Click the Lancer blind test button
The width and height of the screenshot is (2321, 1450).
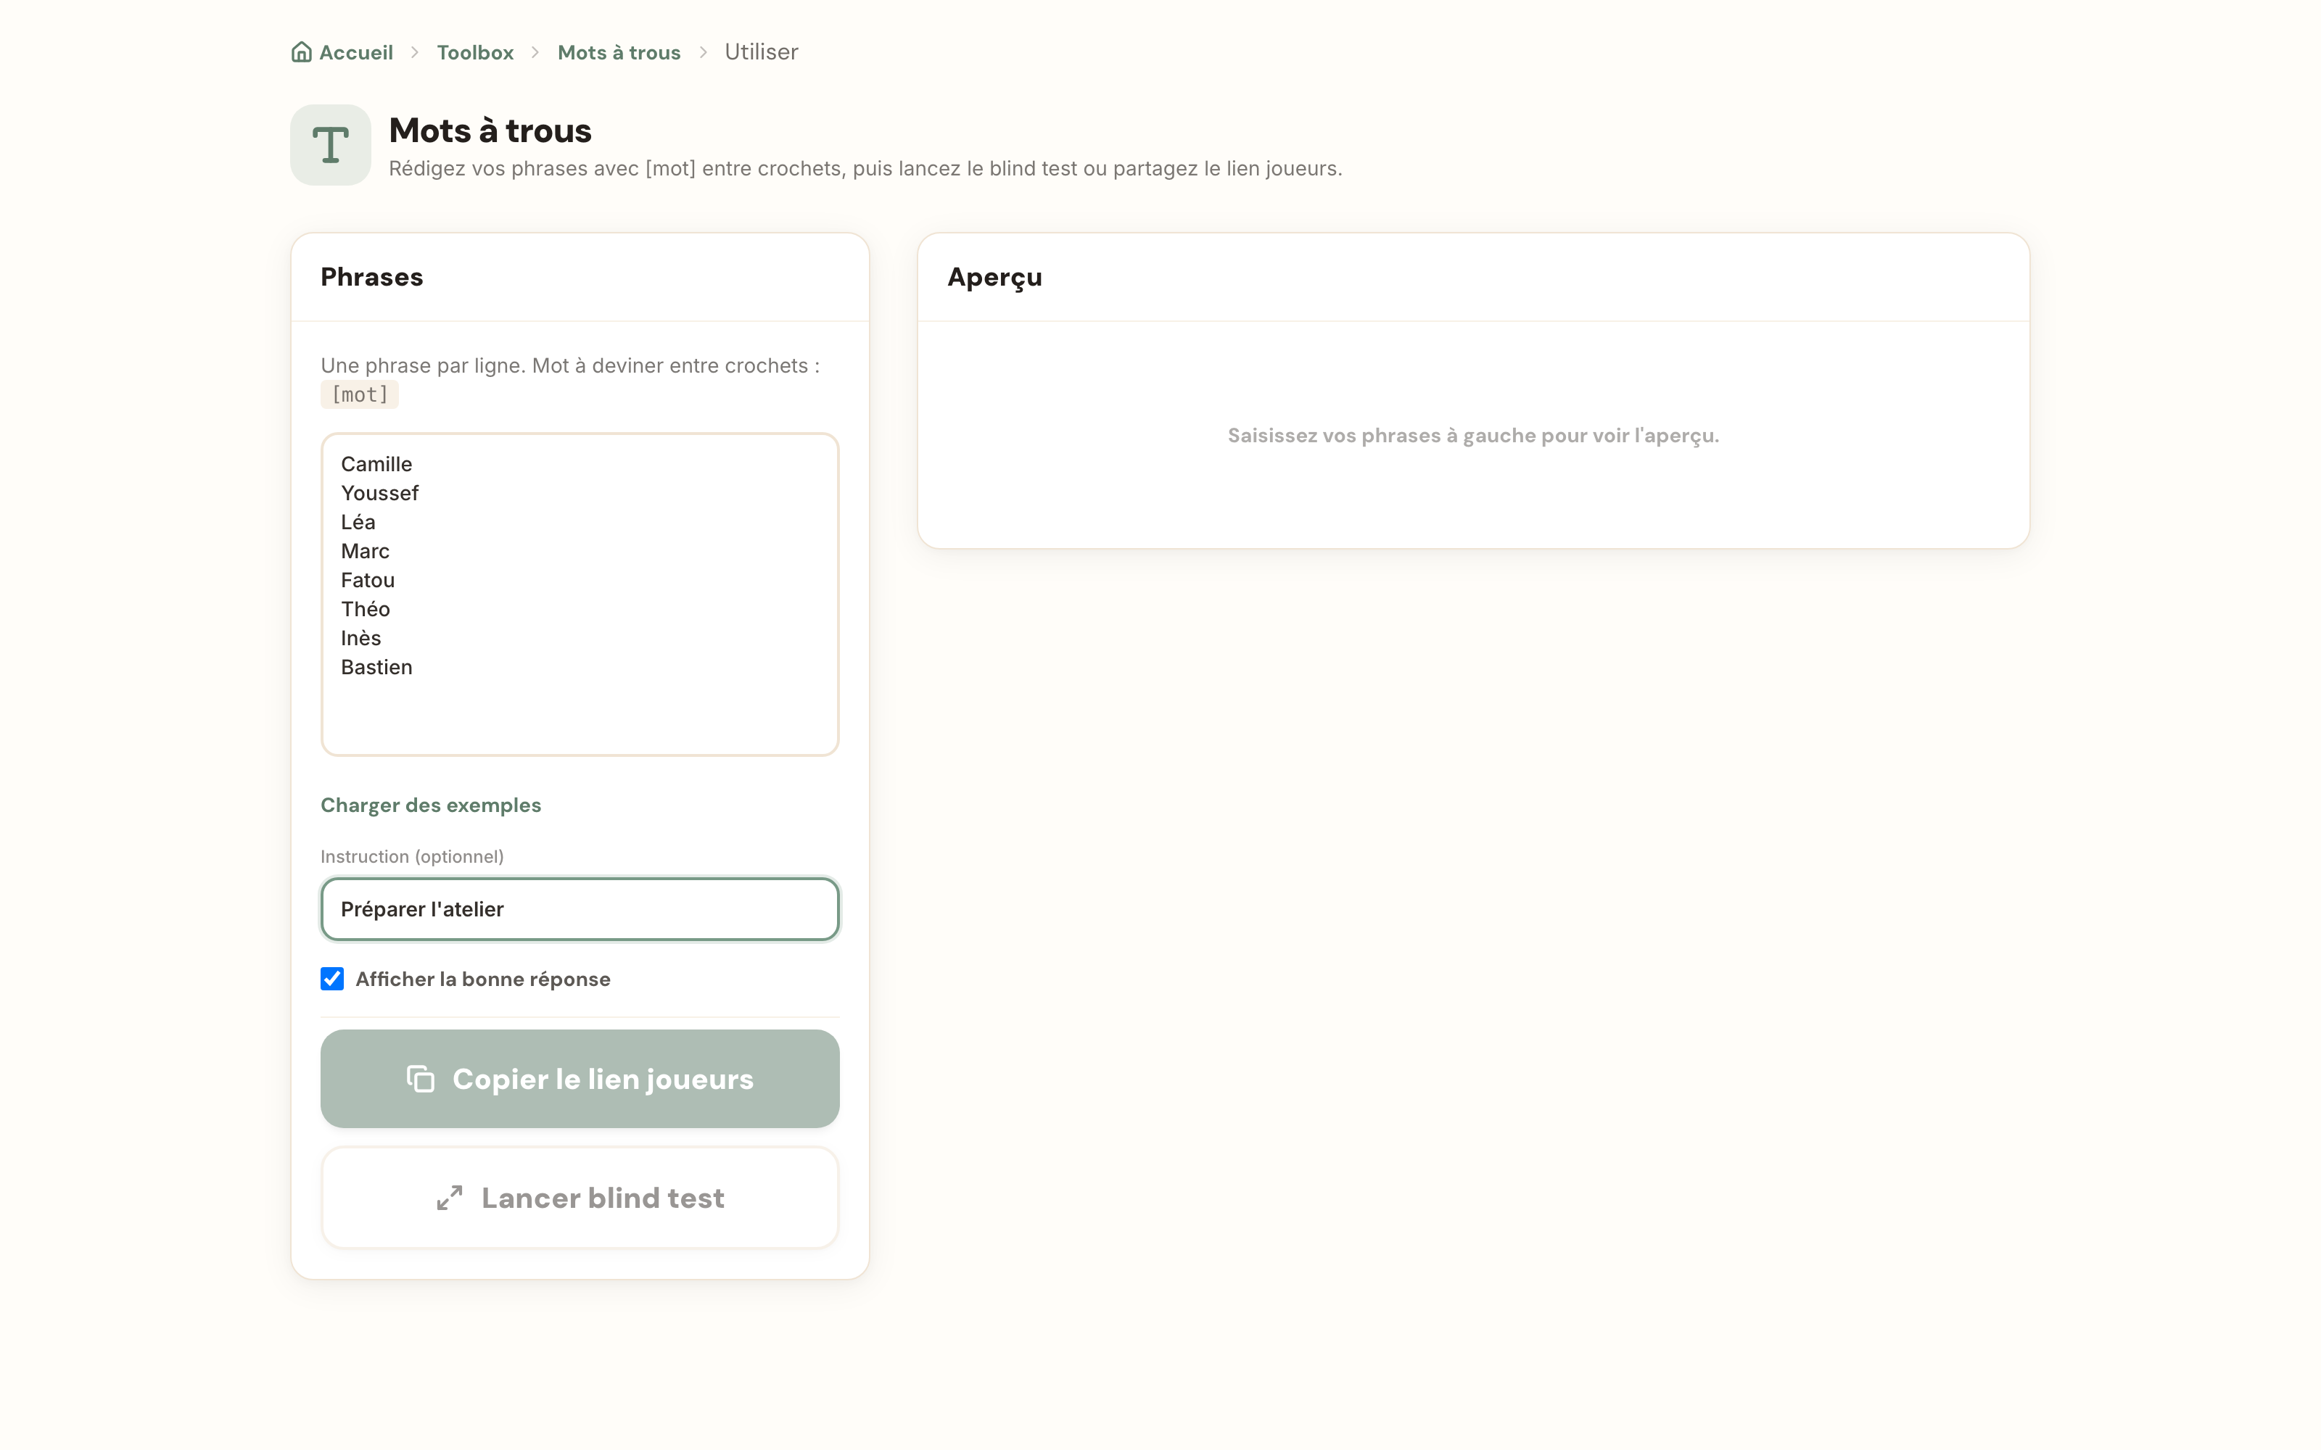[580, 1198]
